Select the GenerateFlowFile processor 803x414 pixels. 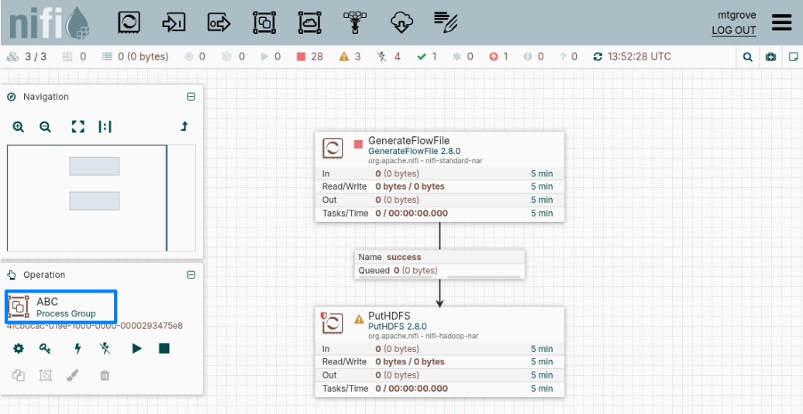click(x=439, y=177)
